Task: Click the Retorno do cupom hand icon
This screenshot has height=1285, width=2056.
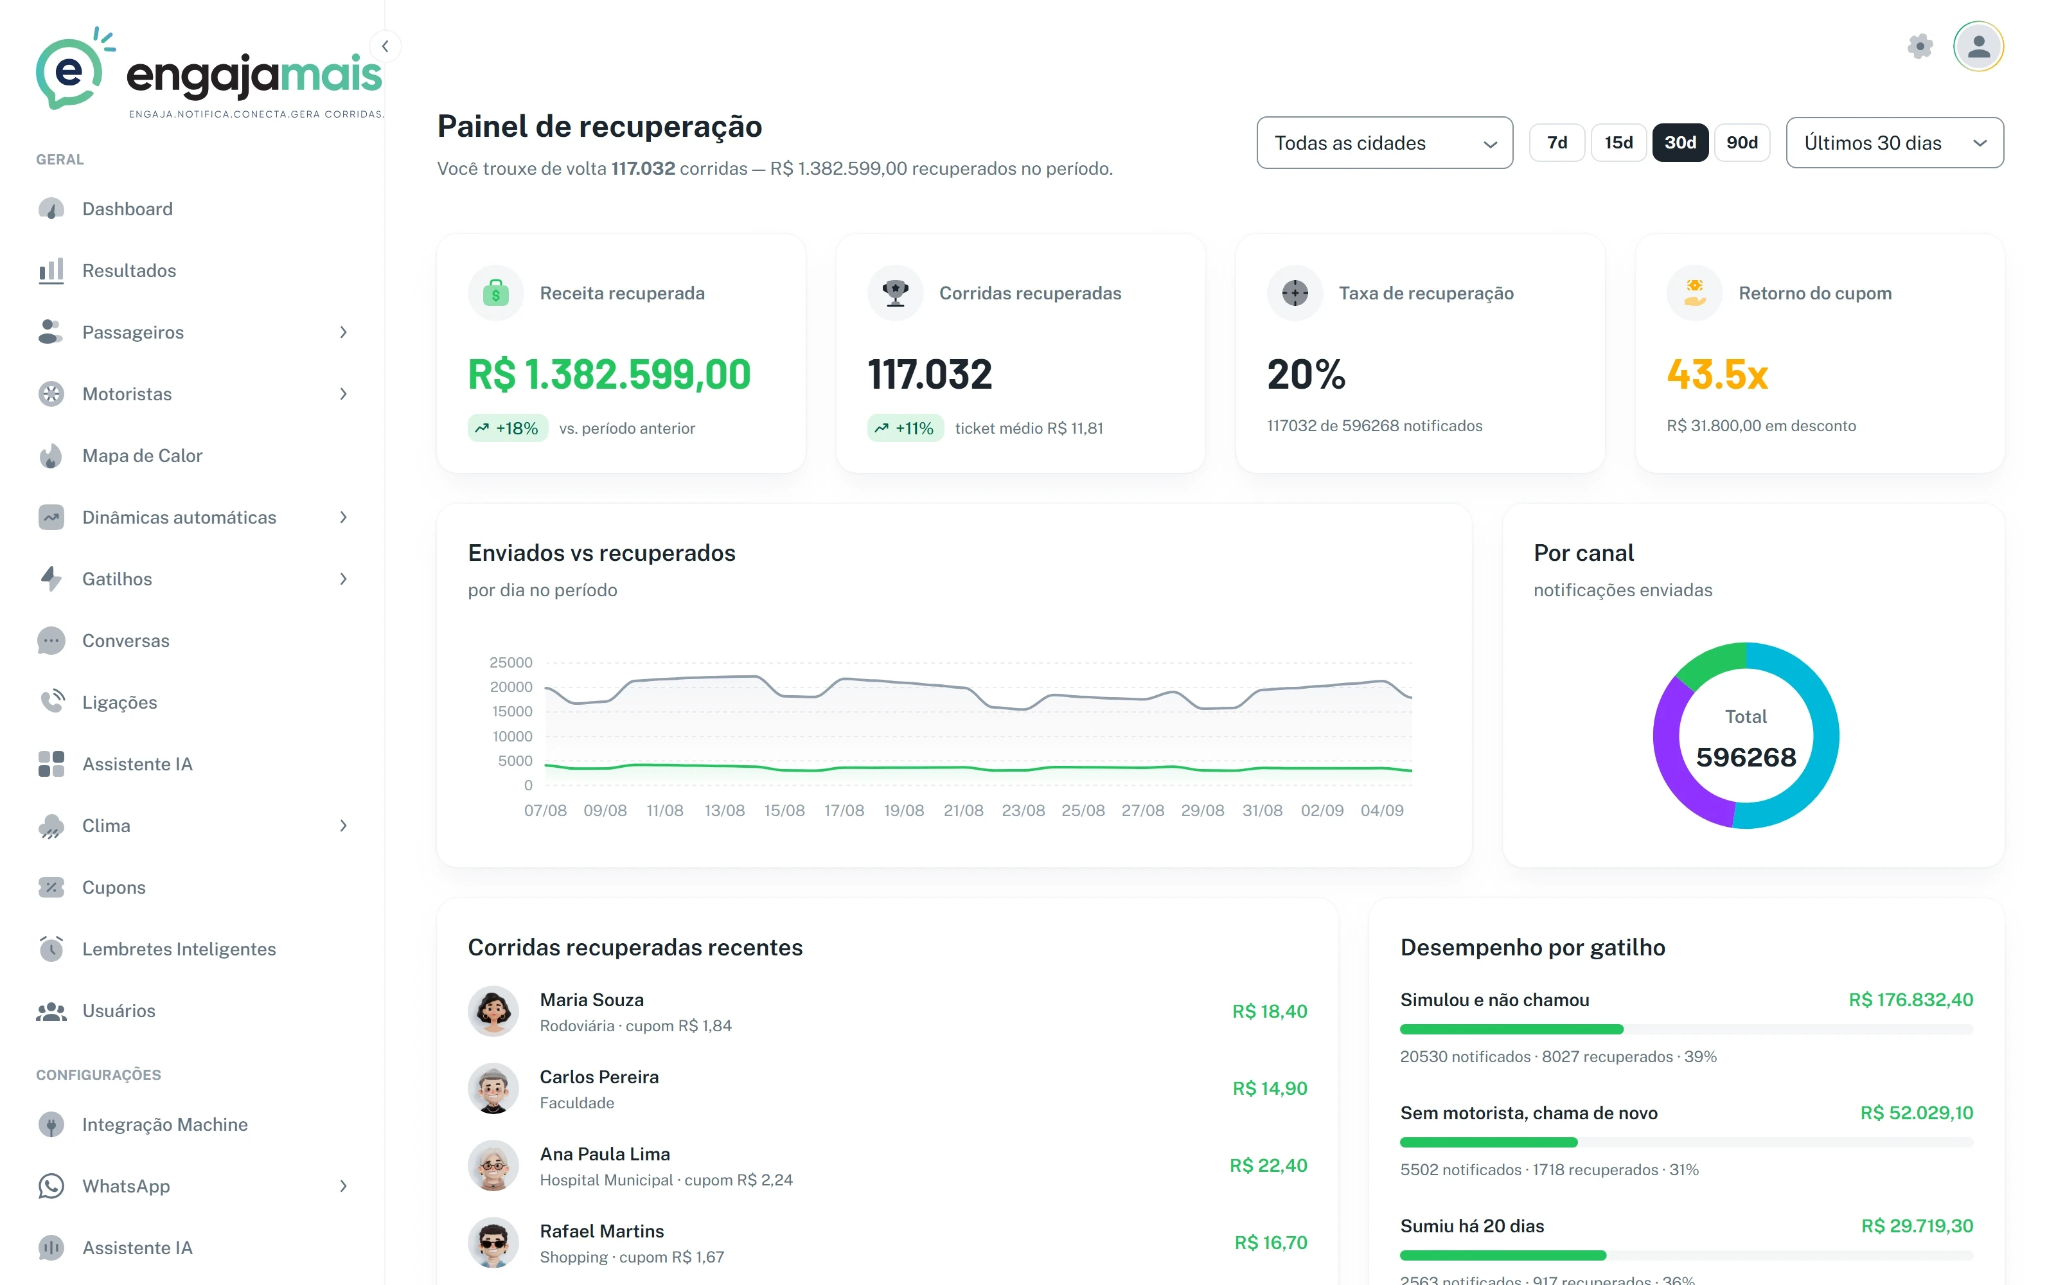Action: pos(1694,293)
